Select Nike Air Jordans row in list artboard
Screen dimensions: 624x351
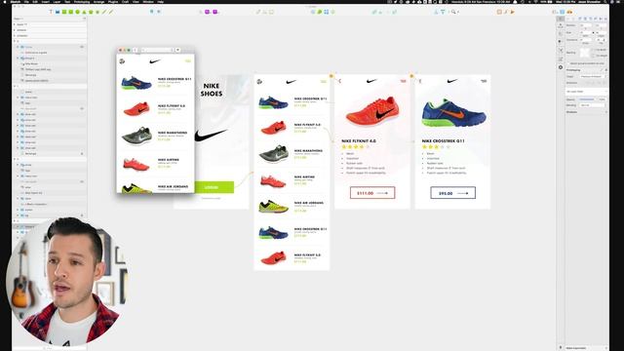(292, 206)
